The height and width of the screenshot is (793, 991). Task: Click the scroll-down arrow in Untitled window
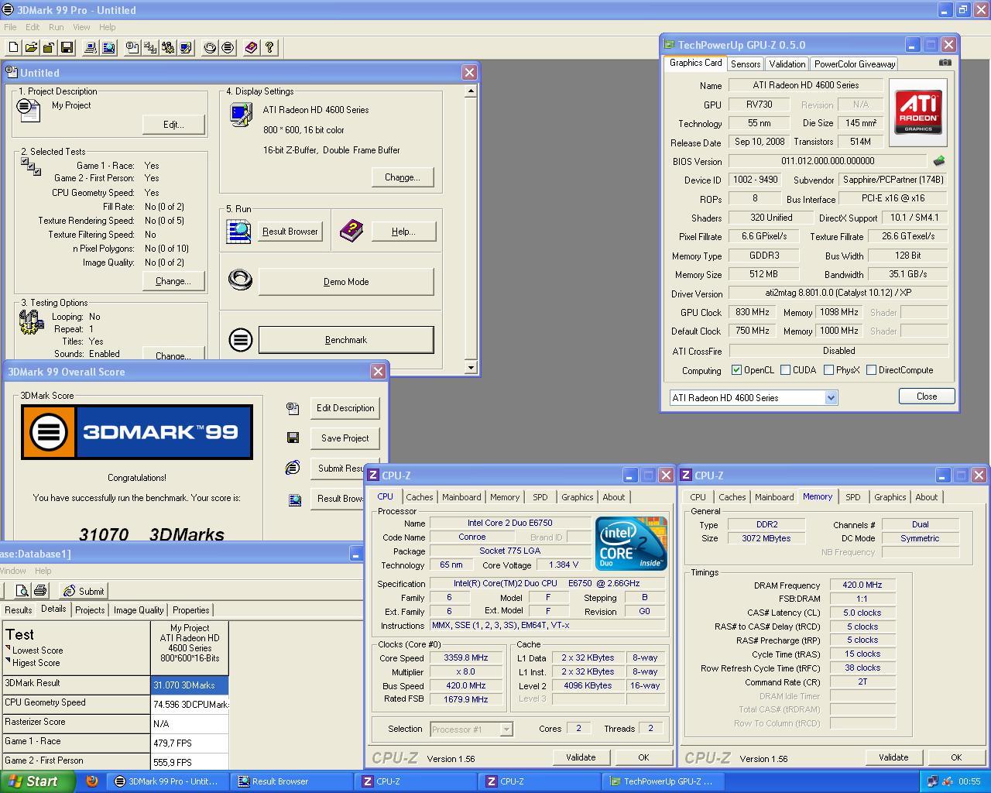point(471,367)
